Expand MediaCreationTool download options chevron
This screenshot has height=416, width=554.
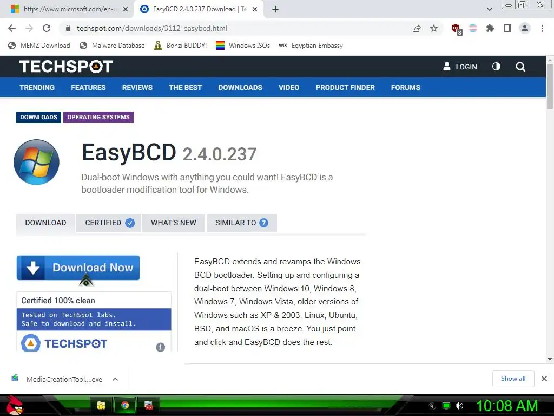(x=115, y=379)
